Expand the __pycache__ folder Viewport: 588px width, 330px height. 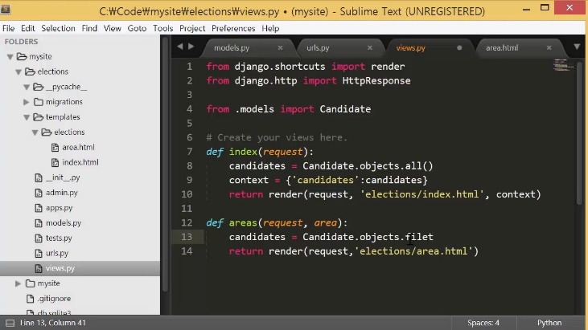[27, 87]
